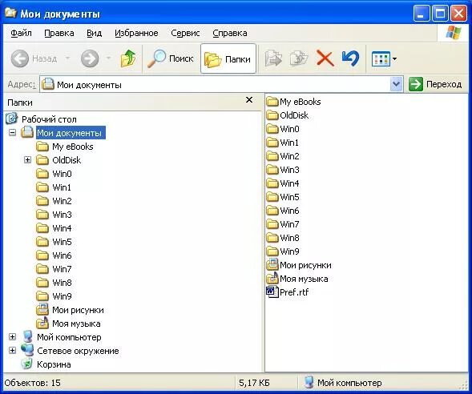The width and height of the screenshot is (472, 394).
Task: Click the Back (Назад) arrow icon
Action: point(20,58)
